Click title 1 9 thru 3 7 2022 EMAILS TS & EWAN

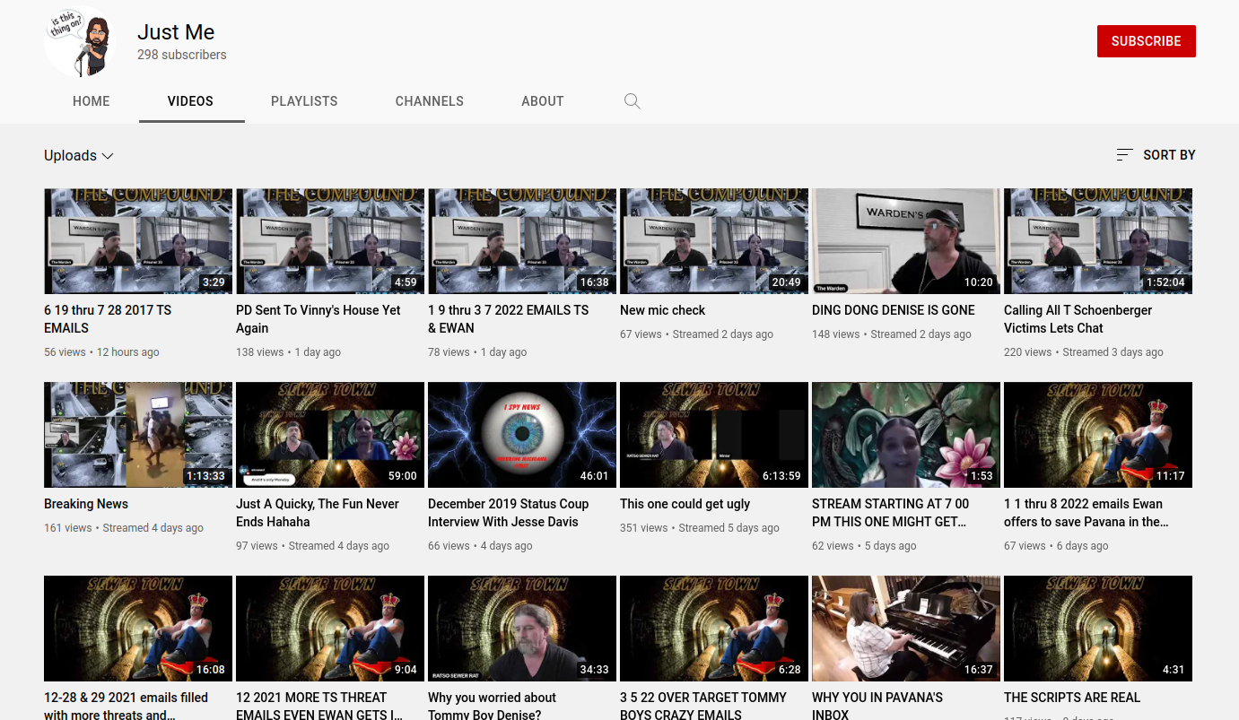509,319
